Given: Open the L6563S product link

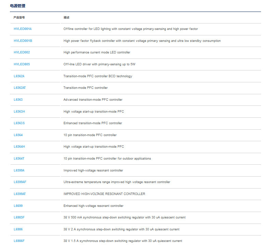Looking at the screenshot, I should coord(19,123).
